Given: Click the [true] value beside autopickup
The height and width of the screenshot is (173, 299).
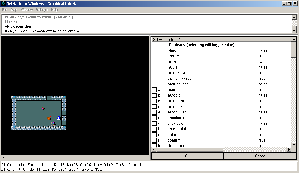Looking at the screenshot, I should click(262, 107).
